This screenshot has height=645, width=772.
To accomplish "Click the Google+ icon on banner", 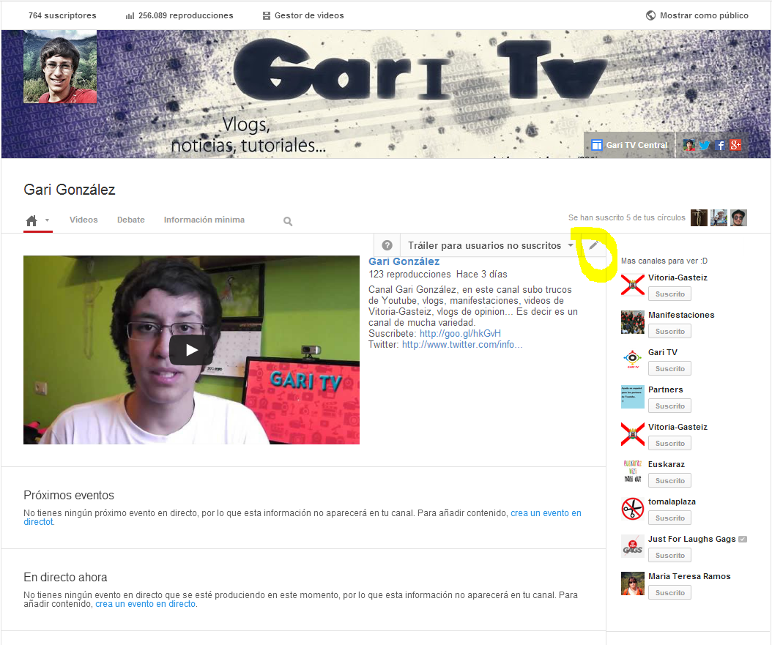I will (735, 145).
